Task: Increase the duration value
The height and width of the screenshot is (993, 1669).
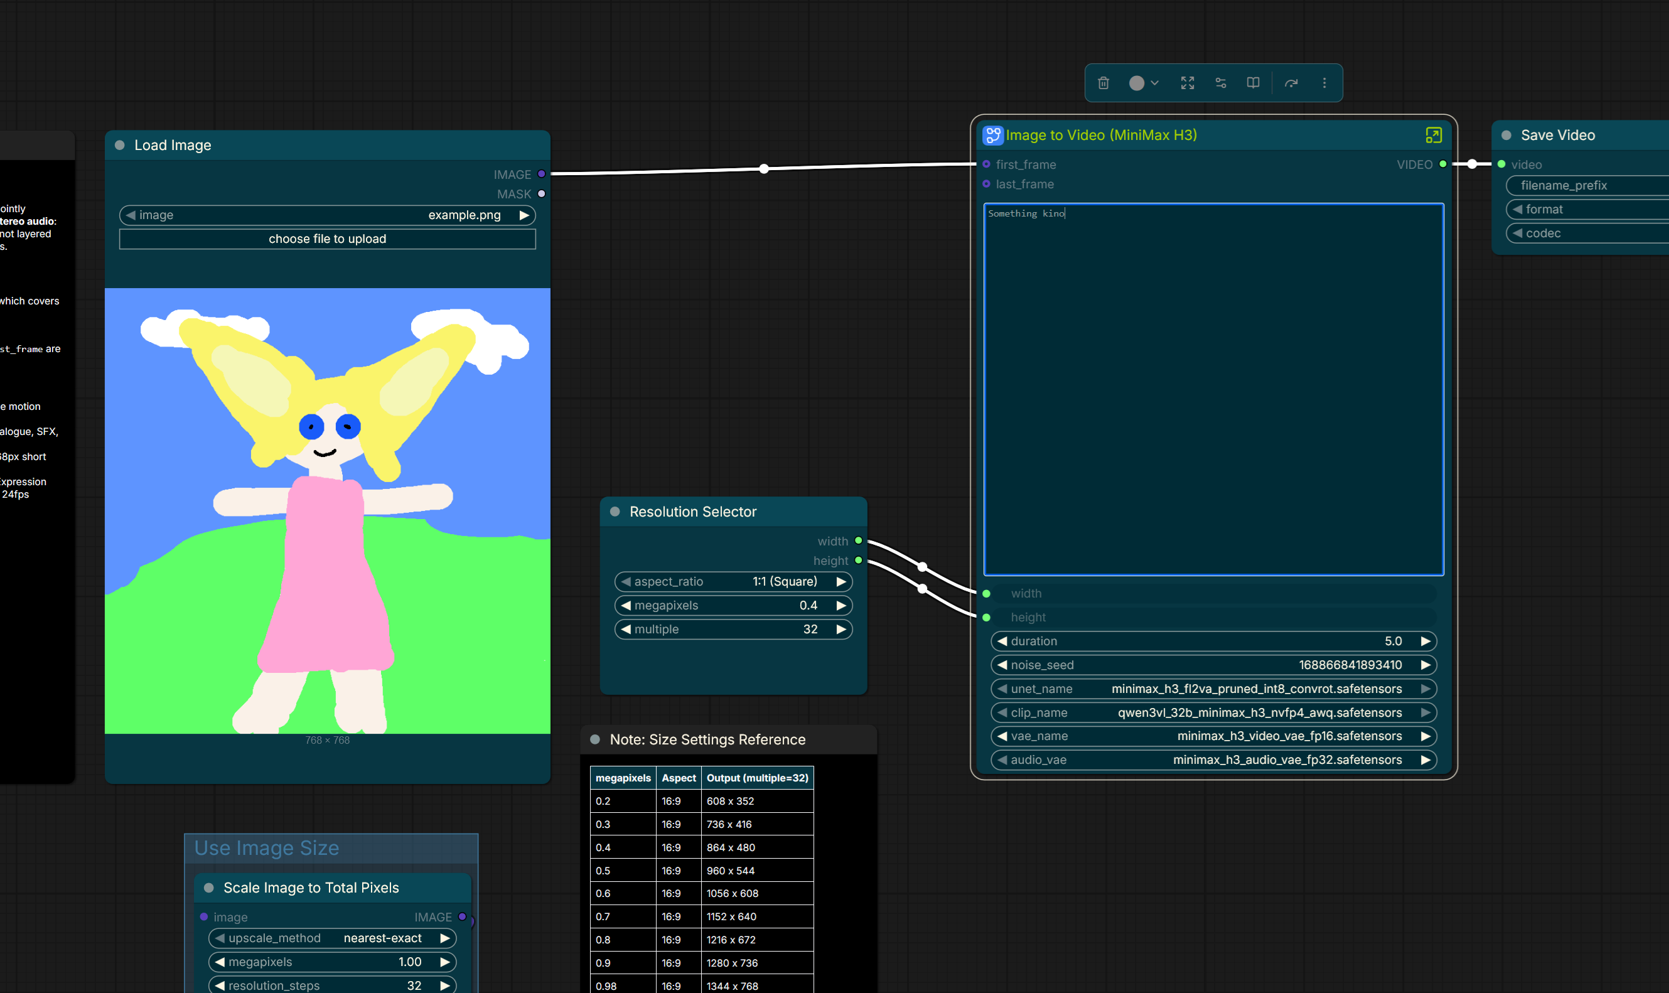Action: [1425, 641]
